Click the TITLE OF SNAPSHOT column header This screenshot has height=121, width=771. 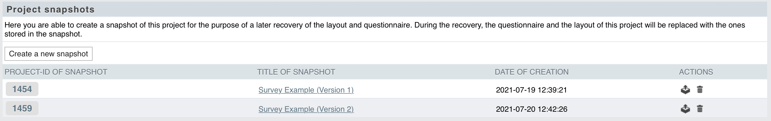point(296,72)
